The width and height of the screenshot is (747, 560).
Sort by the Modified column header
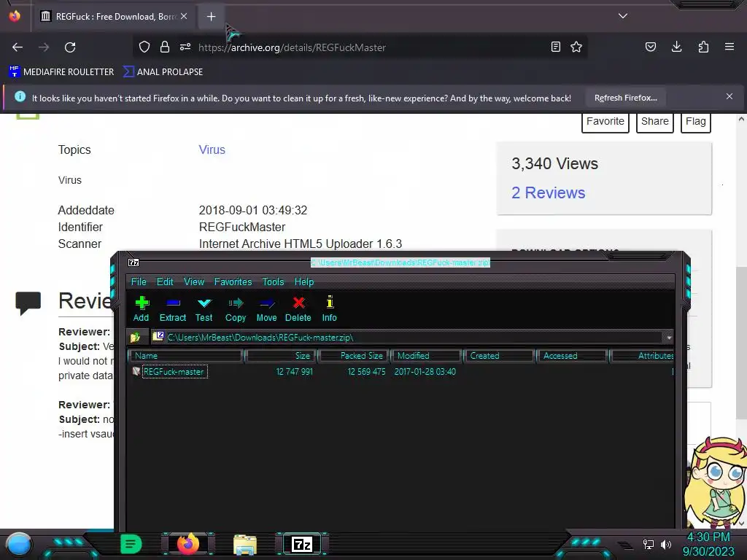point(426,356)
